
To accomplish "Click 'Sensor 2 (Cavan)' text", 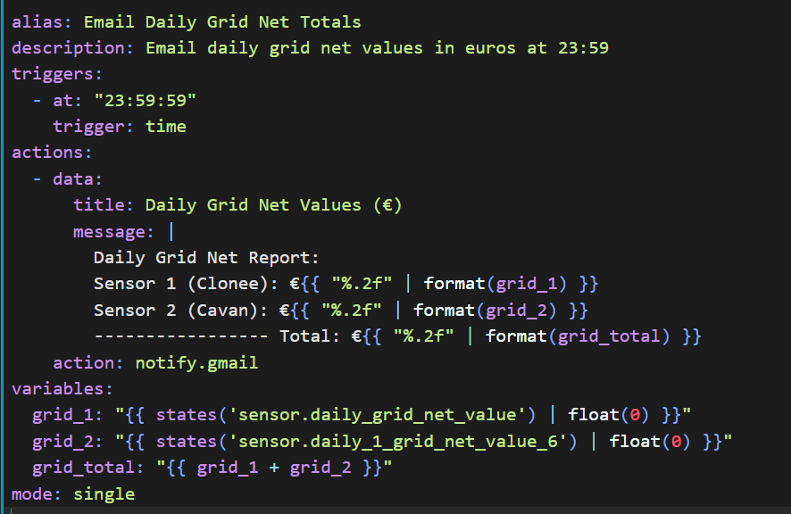I will pyautogui.click(x=176, y=311).
